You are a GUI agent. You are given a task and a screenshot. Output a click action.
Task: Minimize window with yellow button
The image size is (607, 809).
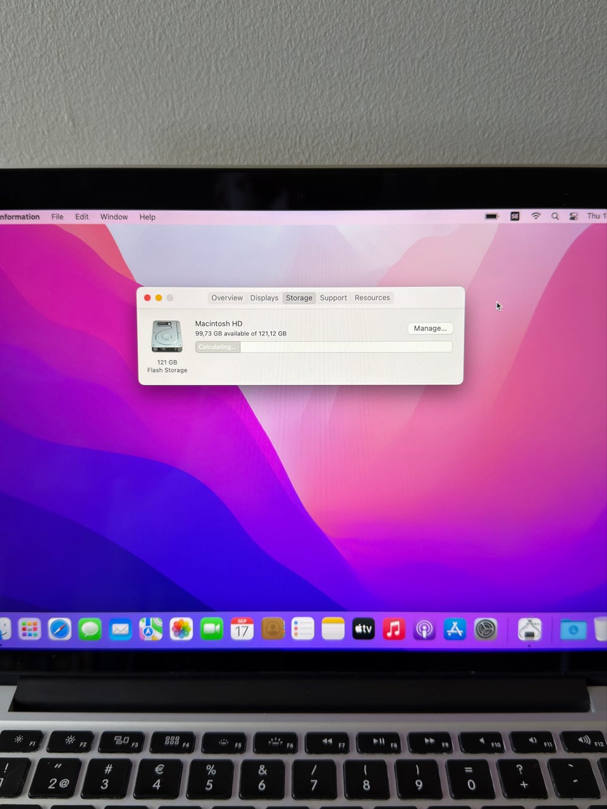click(x=159, y=298)
